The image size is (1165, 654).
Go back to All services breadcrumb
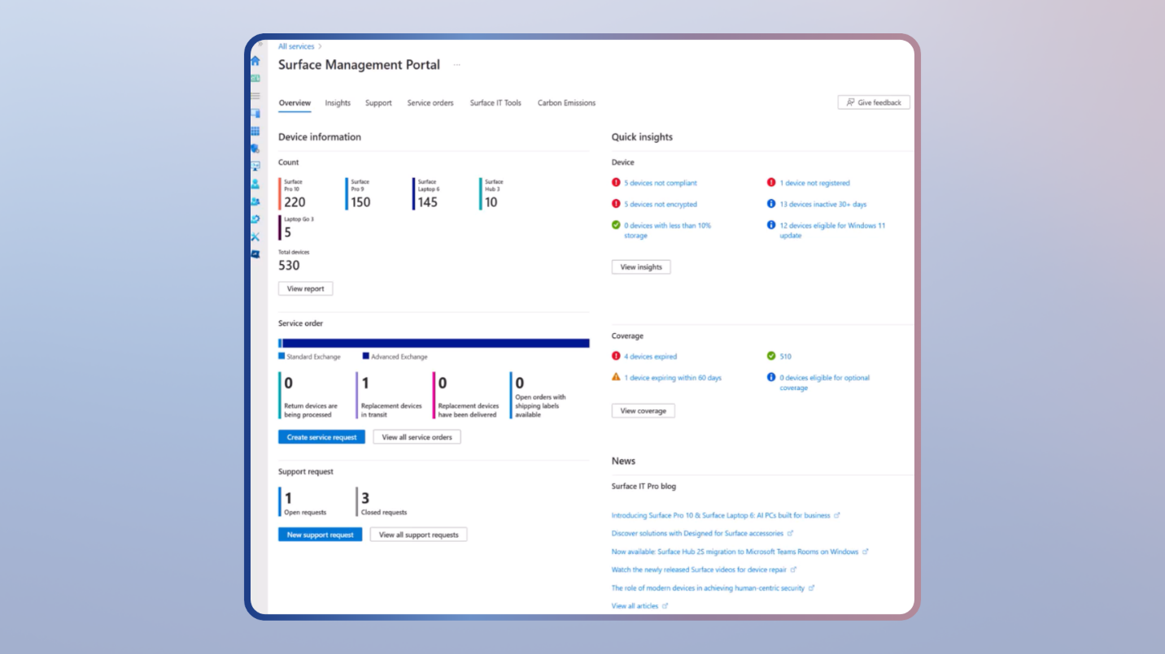[x=296, y=47]
